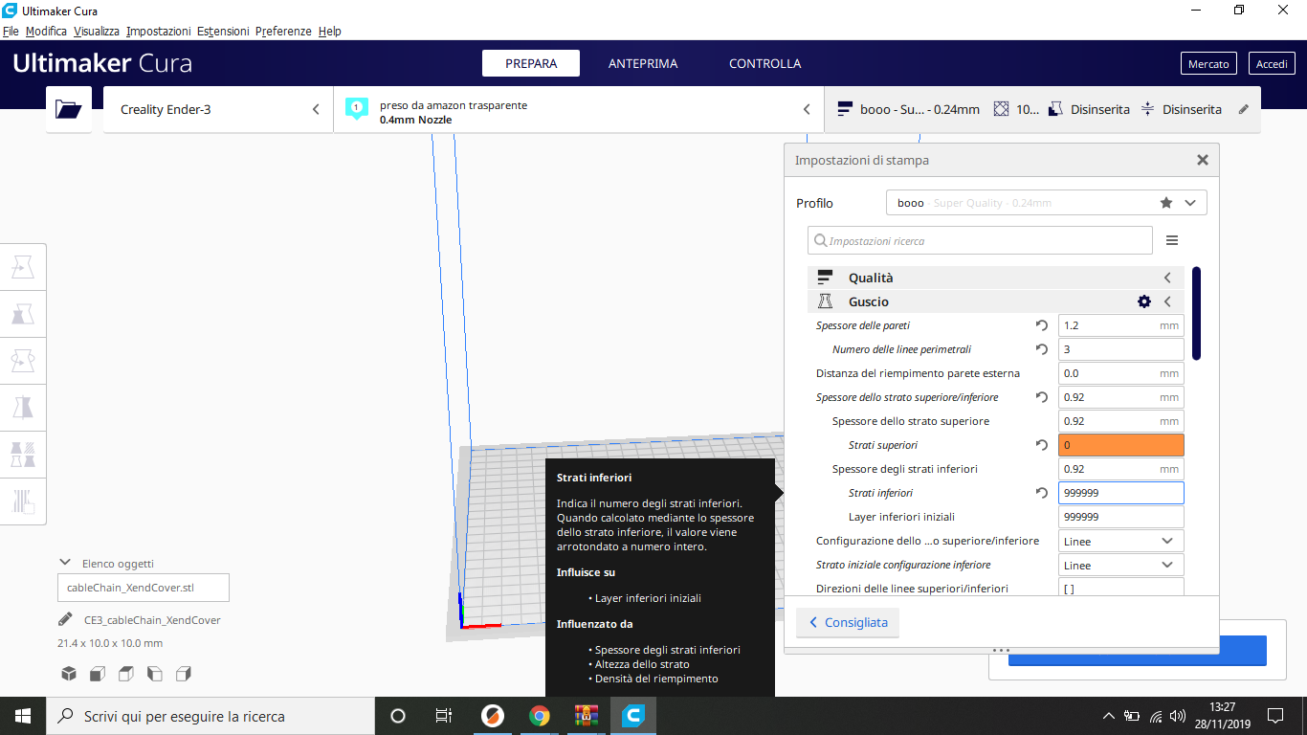This screenshot has width=1307, height=735.
Task: Reset Spessore dello strato superiore/inferiore value
Action: [1042, 397]
